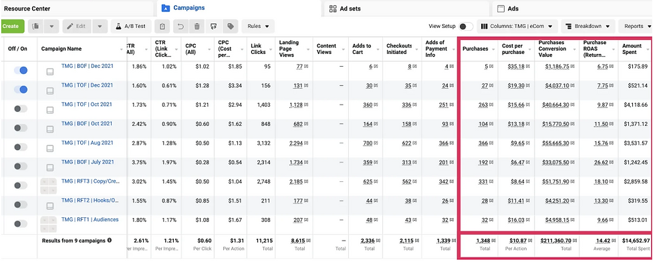Turn on TMG BOF July 2021 campaign
Viewport: 655px width, 262px height.
(x=21, y=166)
